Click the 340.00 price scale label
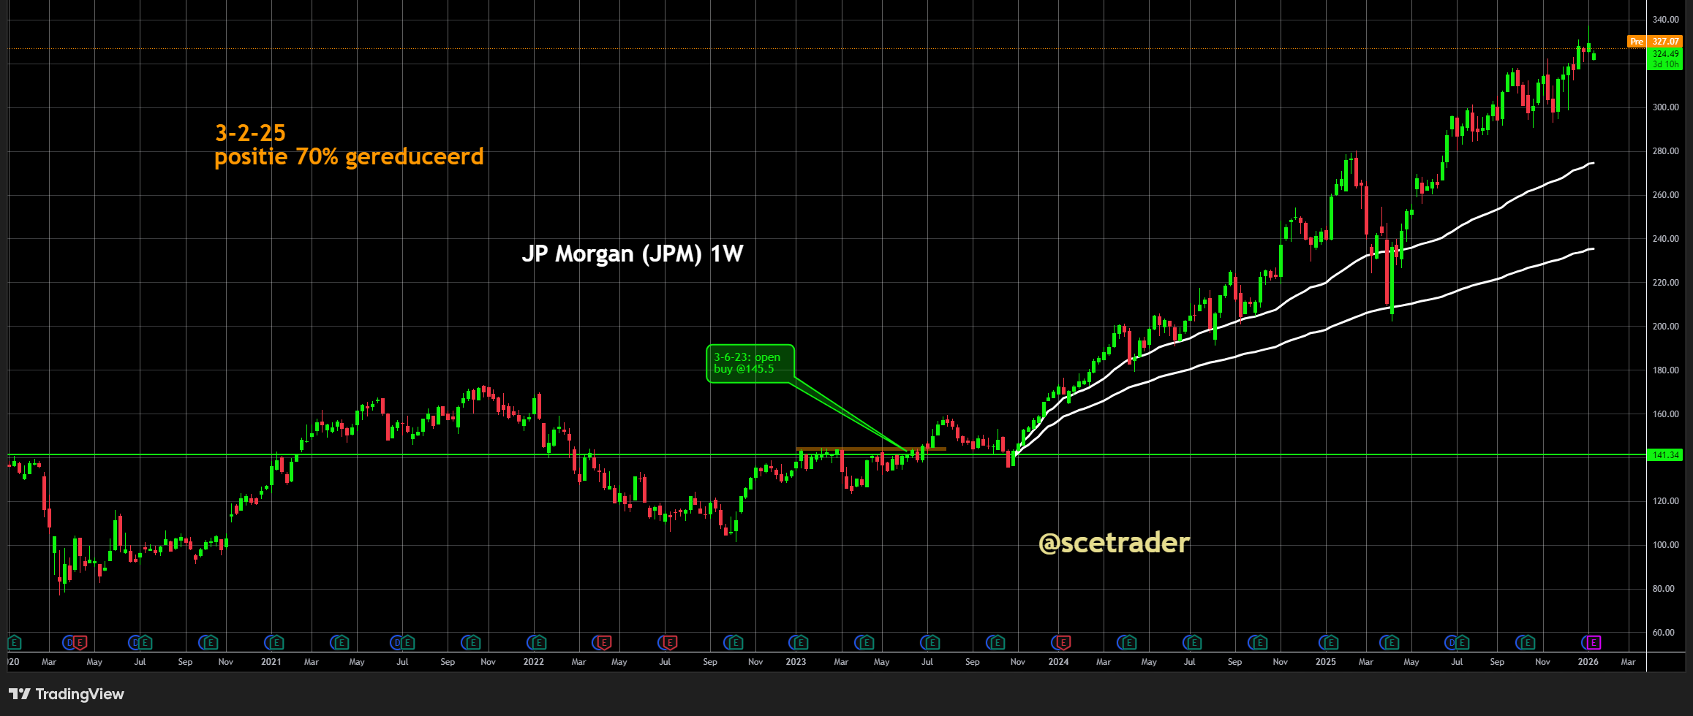Viewport: 1693px width, 716px height. click(1666, 20)
